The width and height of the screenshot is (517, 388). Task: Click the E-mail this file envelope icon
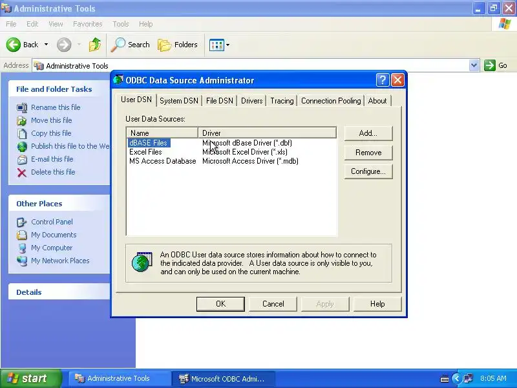(22, 159)
